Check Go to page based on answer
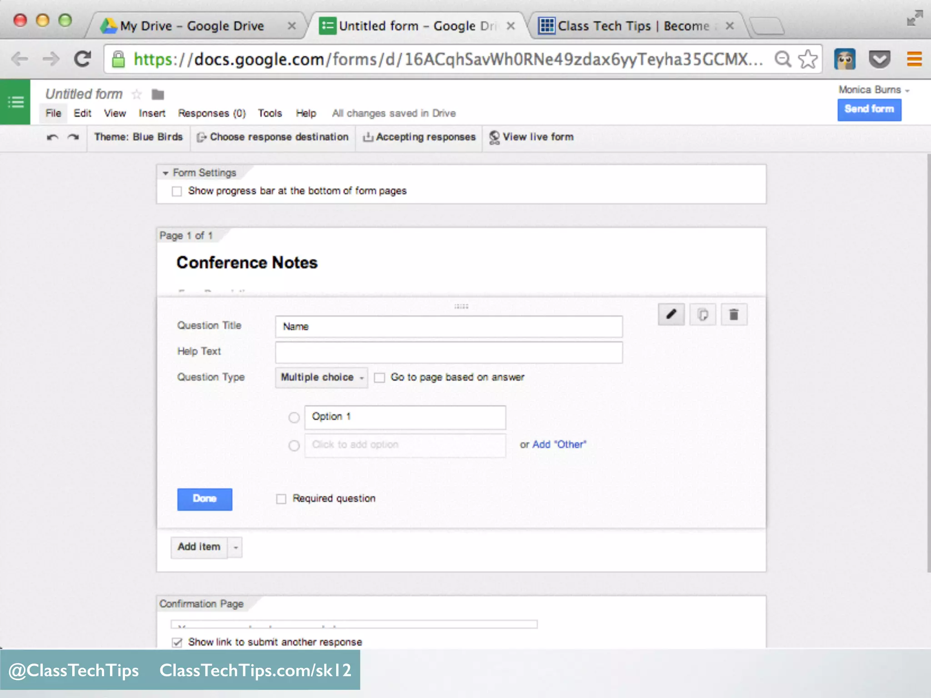This screenshot has height=698, width=931. 380,378
